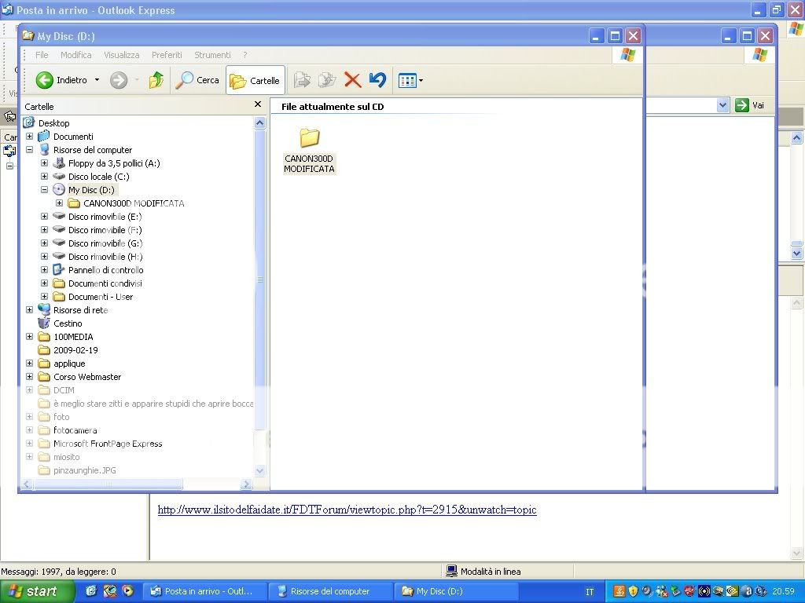Screen dimensions: 805x603
Task: Expand the Disco locale (C:) node
Action: [45, 177]
